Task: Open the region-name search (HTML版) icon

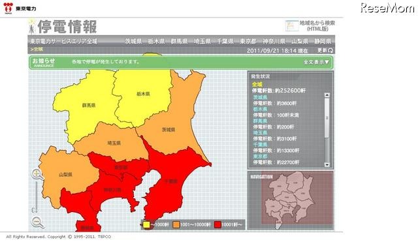Action: (x=292, y=26)
